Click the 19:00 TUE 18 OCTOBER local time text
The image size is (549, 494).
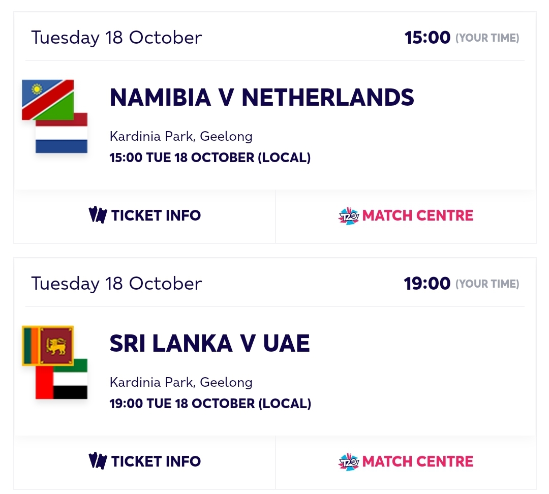point(210,404)
